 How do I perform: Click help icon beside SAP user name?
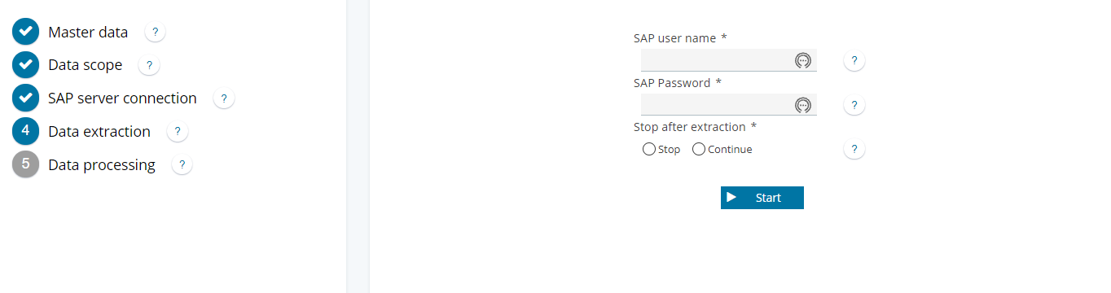[854, 61]
